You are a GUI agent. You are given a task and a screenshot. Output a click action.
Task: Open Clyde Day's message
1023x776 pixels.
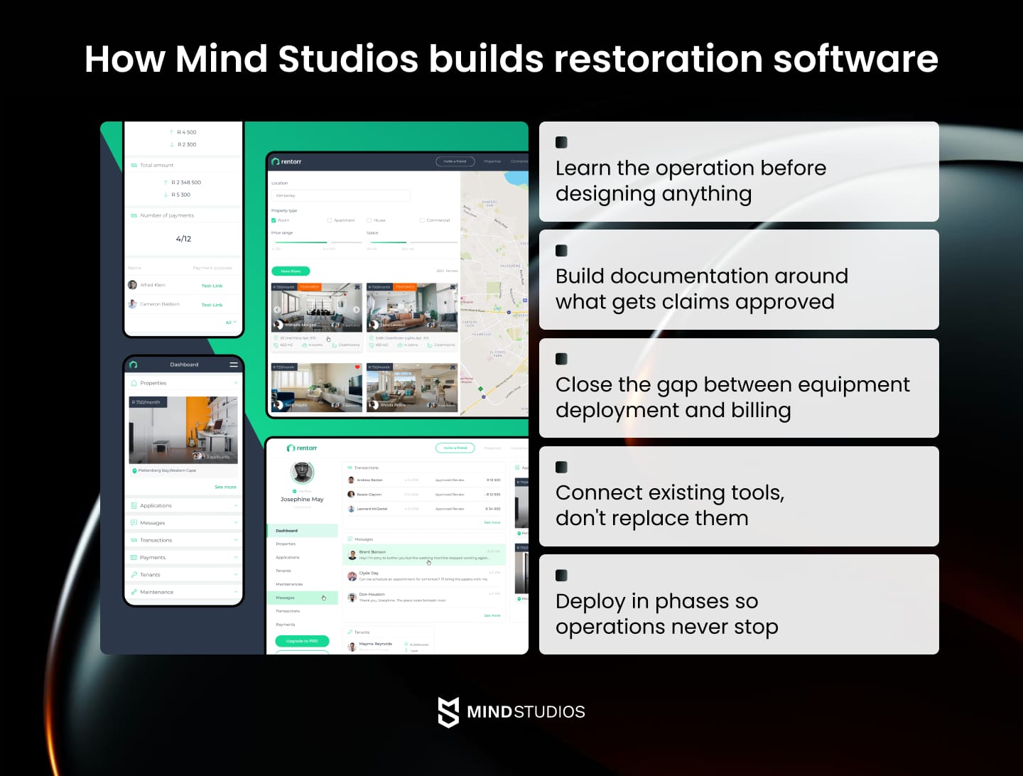(423, 576)
